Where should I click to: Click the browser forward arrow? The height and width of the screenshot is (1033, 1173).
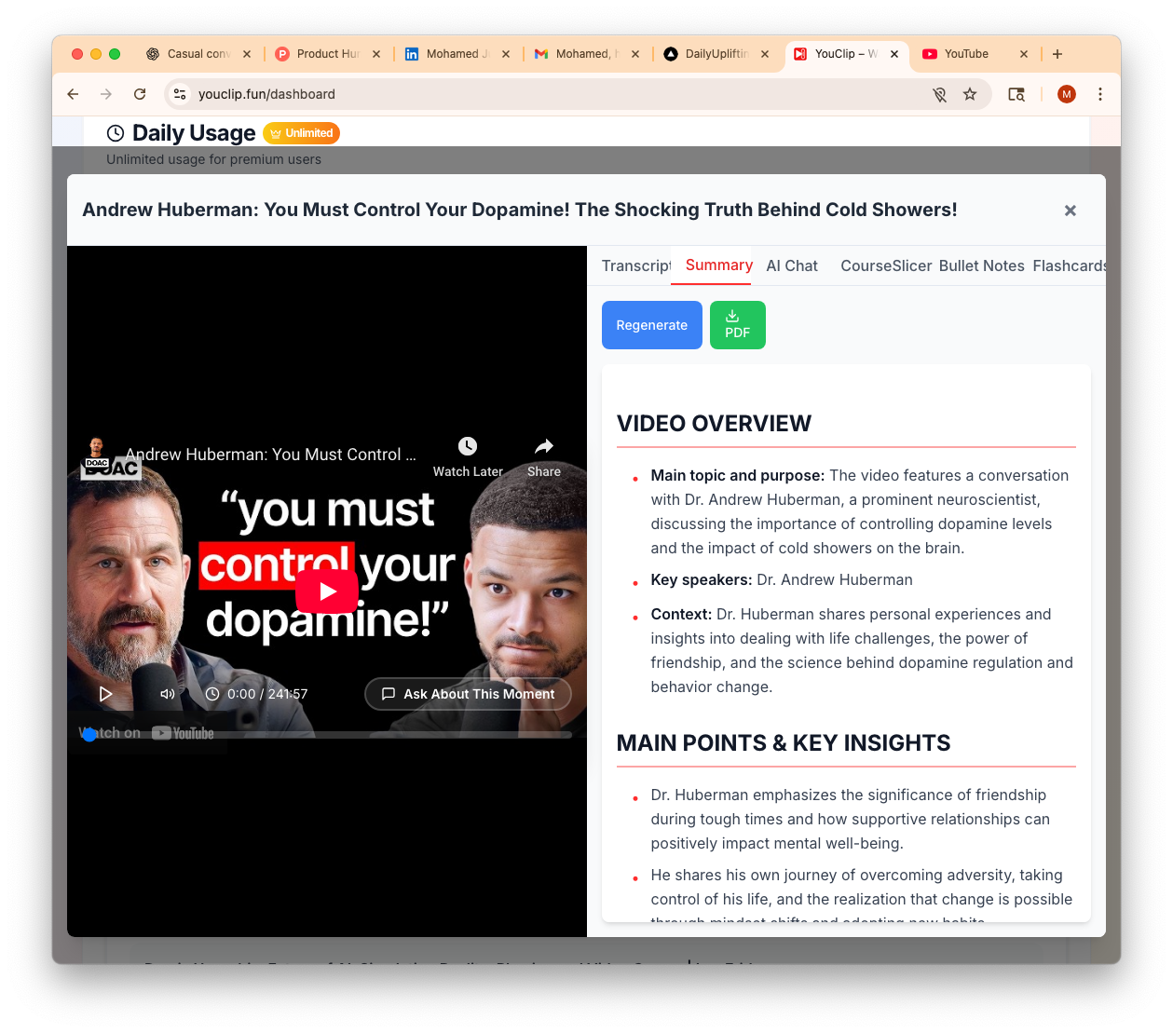(x=106, y=94)
